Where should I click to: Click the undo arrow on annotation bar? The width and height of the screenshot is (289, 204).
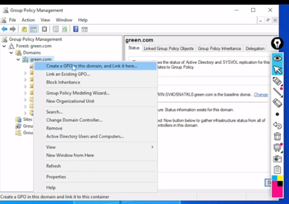point(277,125)
